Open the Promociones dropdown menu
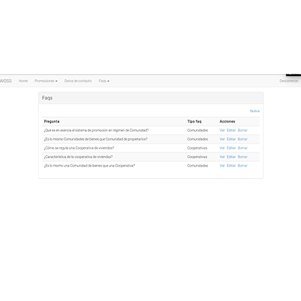The image size is (301, 301). (x=46, y=81)
